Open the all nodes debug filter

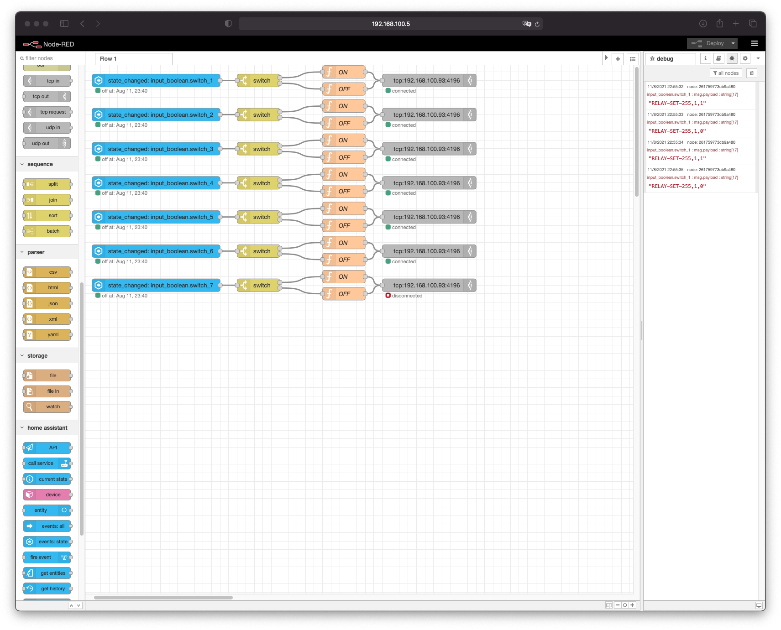click(726, 73)
